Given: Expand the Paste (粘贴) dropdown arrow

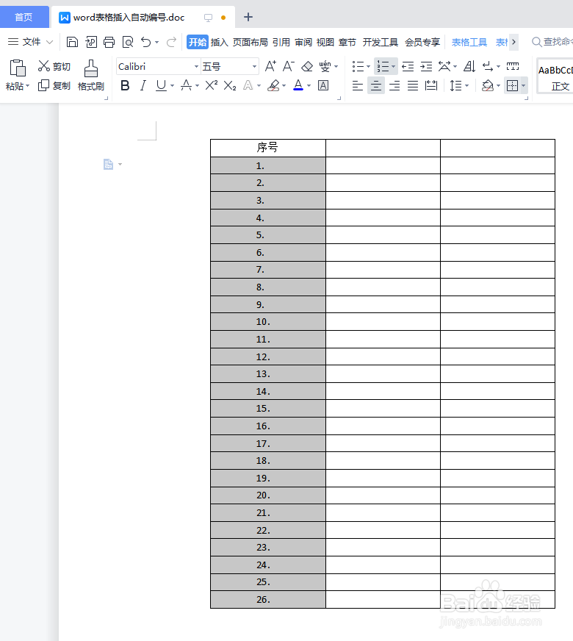Looking at the screenshot, I should pyautogui.click(x=27, y=86).
